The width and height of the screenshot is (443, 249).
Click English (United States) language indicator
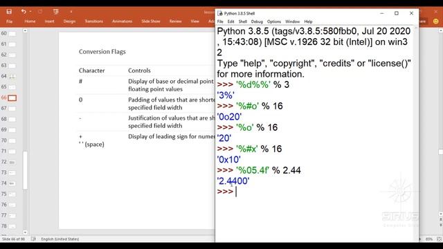[x=60, y=239]
